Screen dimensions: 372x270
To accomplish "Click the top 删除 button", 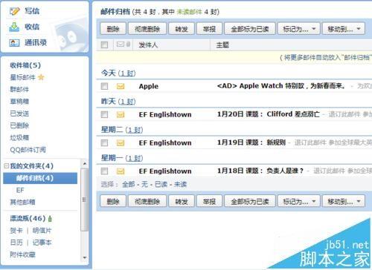I will tap(113, 29).
